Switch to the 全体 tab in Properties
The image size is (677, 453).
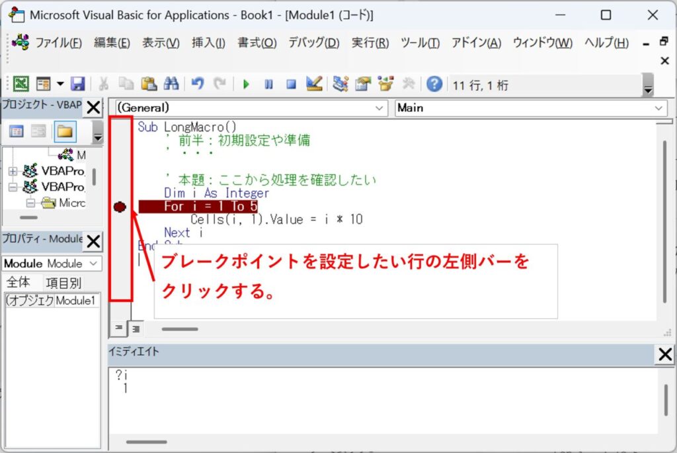(18, 283)
